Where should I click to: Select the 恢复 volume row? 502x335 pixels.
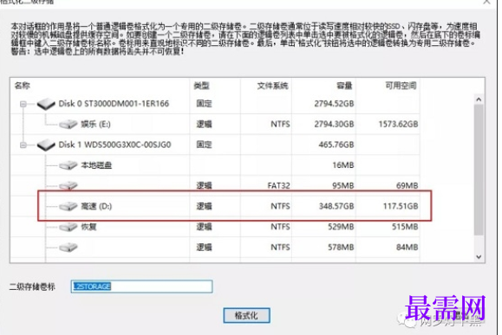[x=215, y=227]
